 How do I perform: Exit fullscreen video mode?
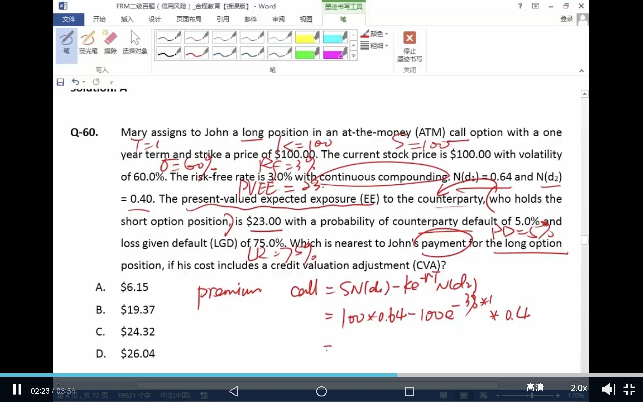click(629, 390)
